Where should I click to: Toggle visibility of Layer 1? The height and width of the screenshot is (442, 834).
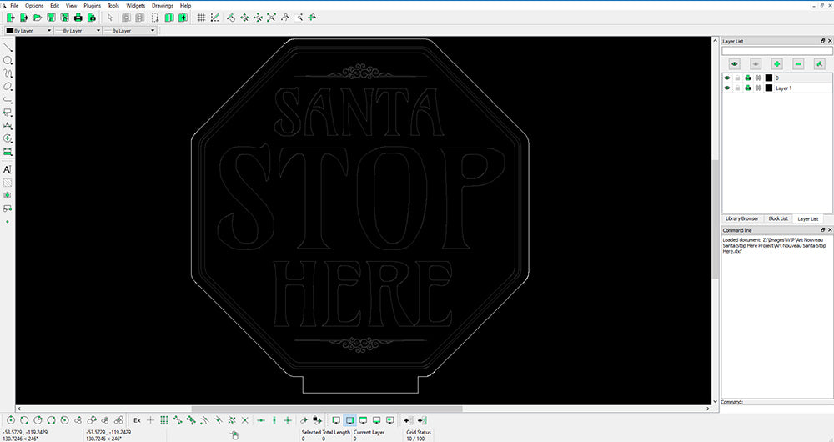(x=727, y=88)
